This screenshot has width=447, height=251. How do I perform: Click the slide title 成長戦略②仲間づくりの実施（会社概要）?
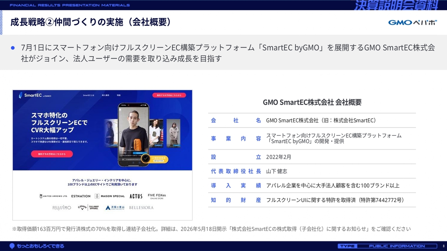pos(91,22)
